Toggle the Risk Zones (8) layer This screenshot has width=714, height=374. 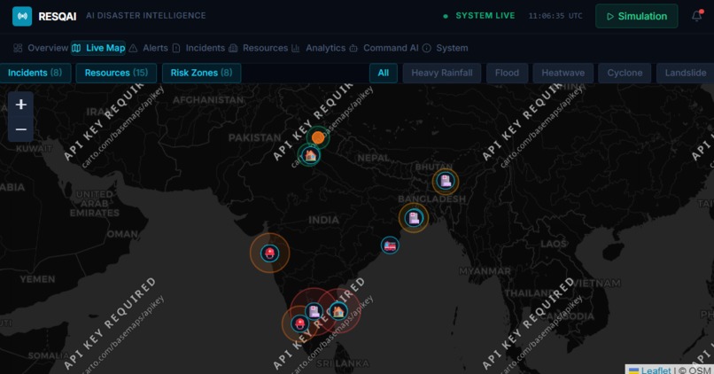(x=201, y=73)
